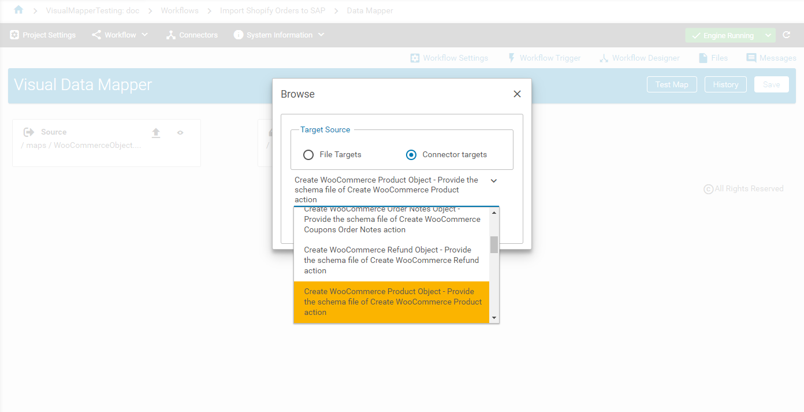
Task: Open the Connectors menu item
Action: tap(192, 35)
